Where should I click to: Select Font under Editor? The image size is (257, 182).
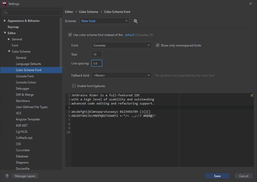(x=15, y=45)
